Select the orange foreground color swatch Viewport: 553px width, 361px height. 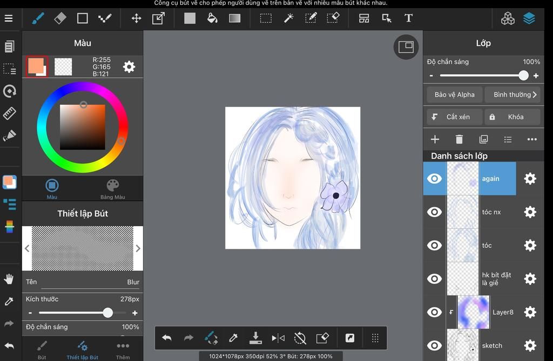(x=37, y=66)
